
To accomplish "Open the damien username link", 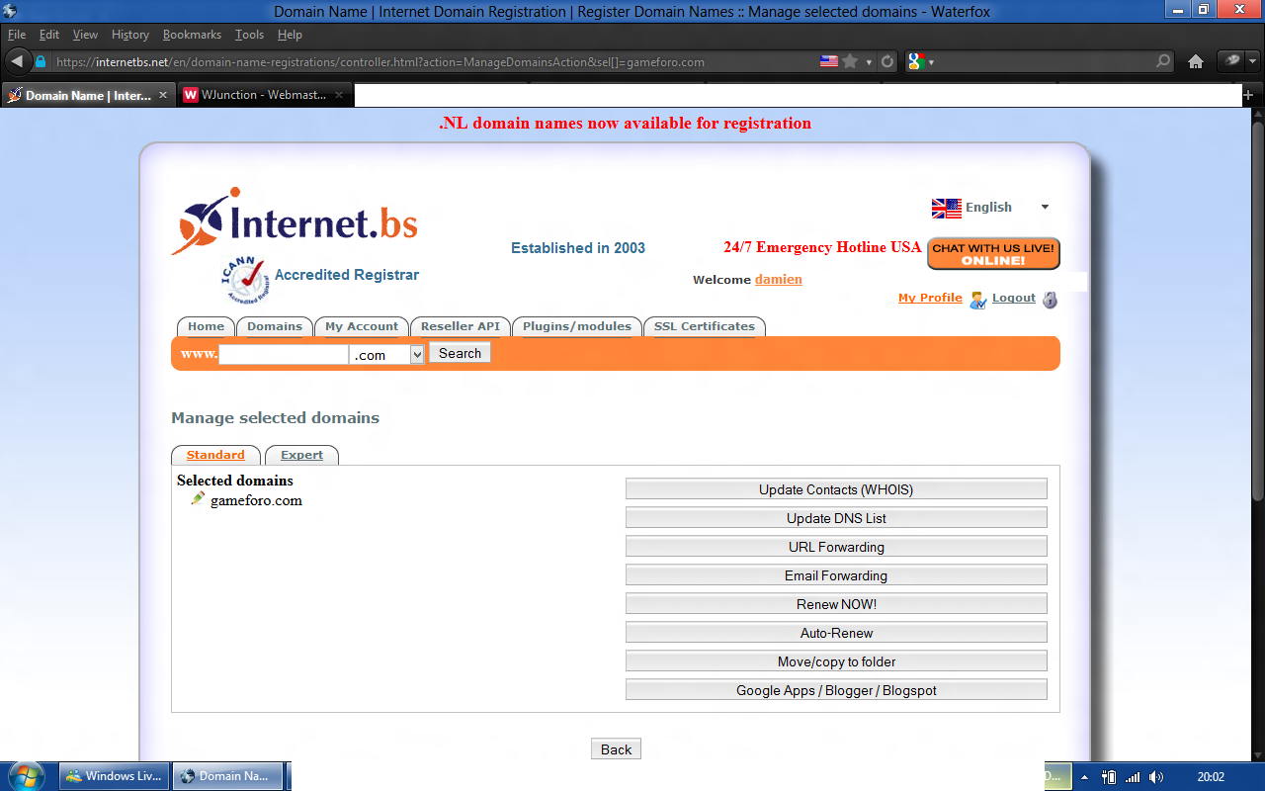I will tap(779, 280).
